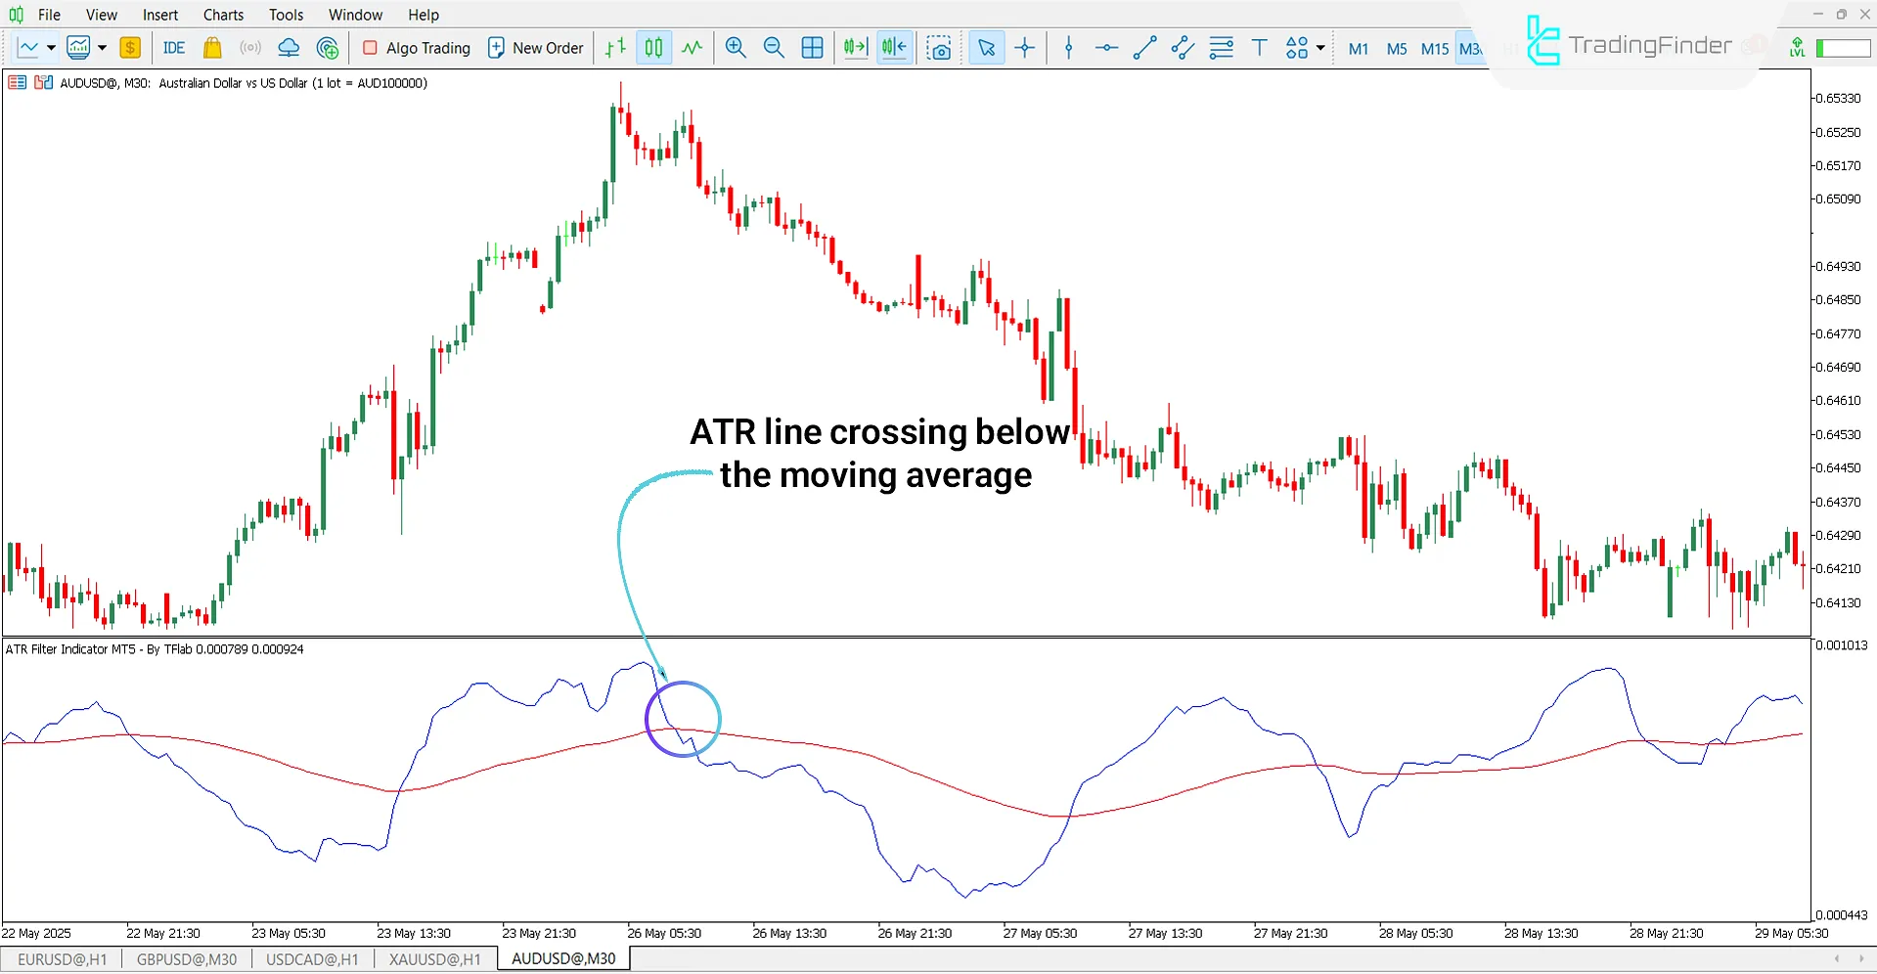
Task: Select the crosshair tool
Action: (x=1025, y=48)
